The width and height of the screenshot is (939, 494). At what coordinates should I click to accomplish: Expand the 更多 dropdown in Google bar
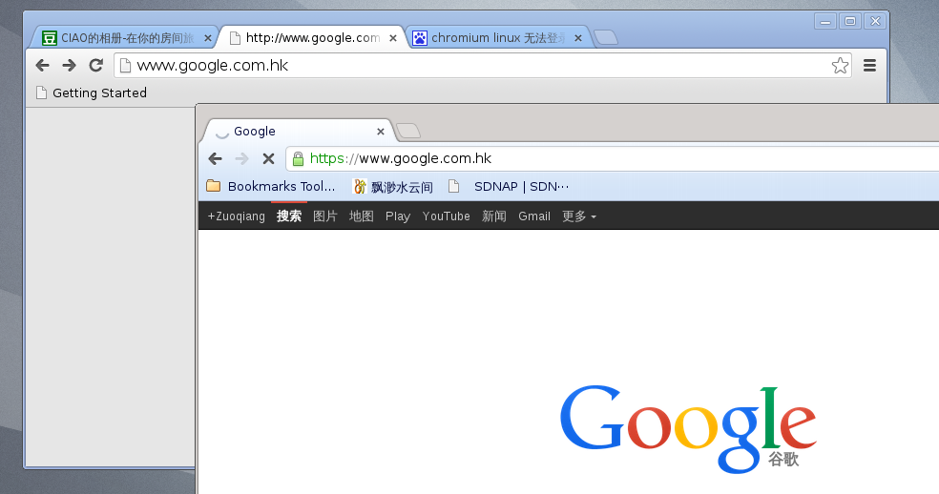[x=579, y=216]
